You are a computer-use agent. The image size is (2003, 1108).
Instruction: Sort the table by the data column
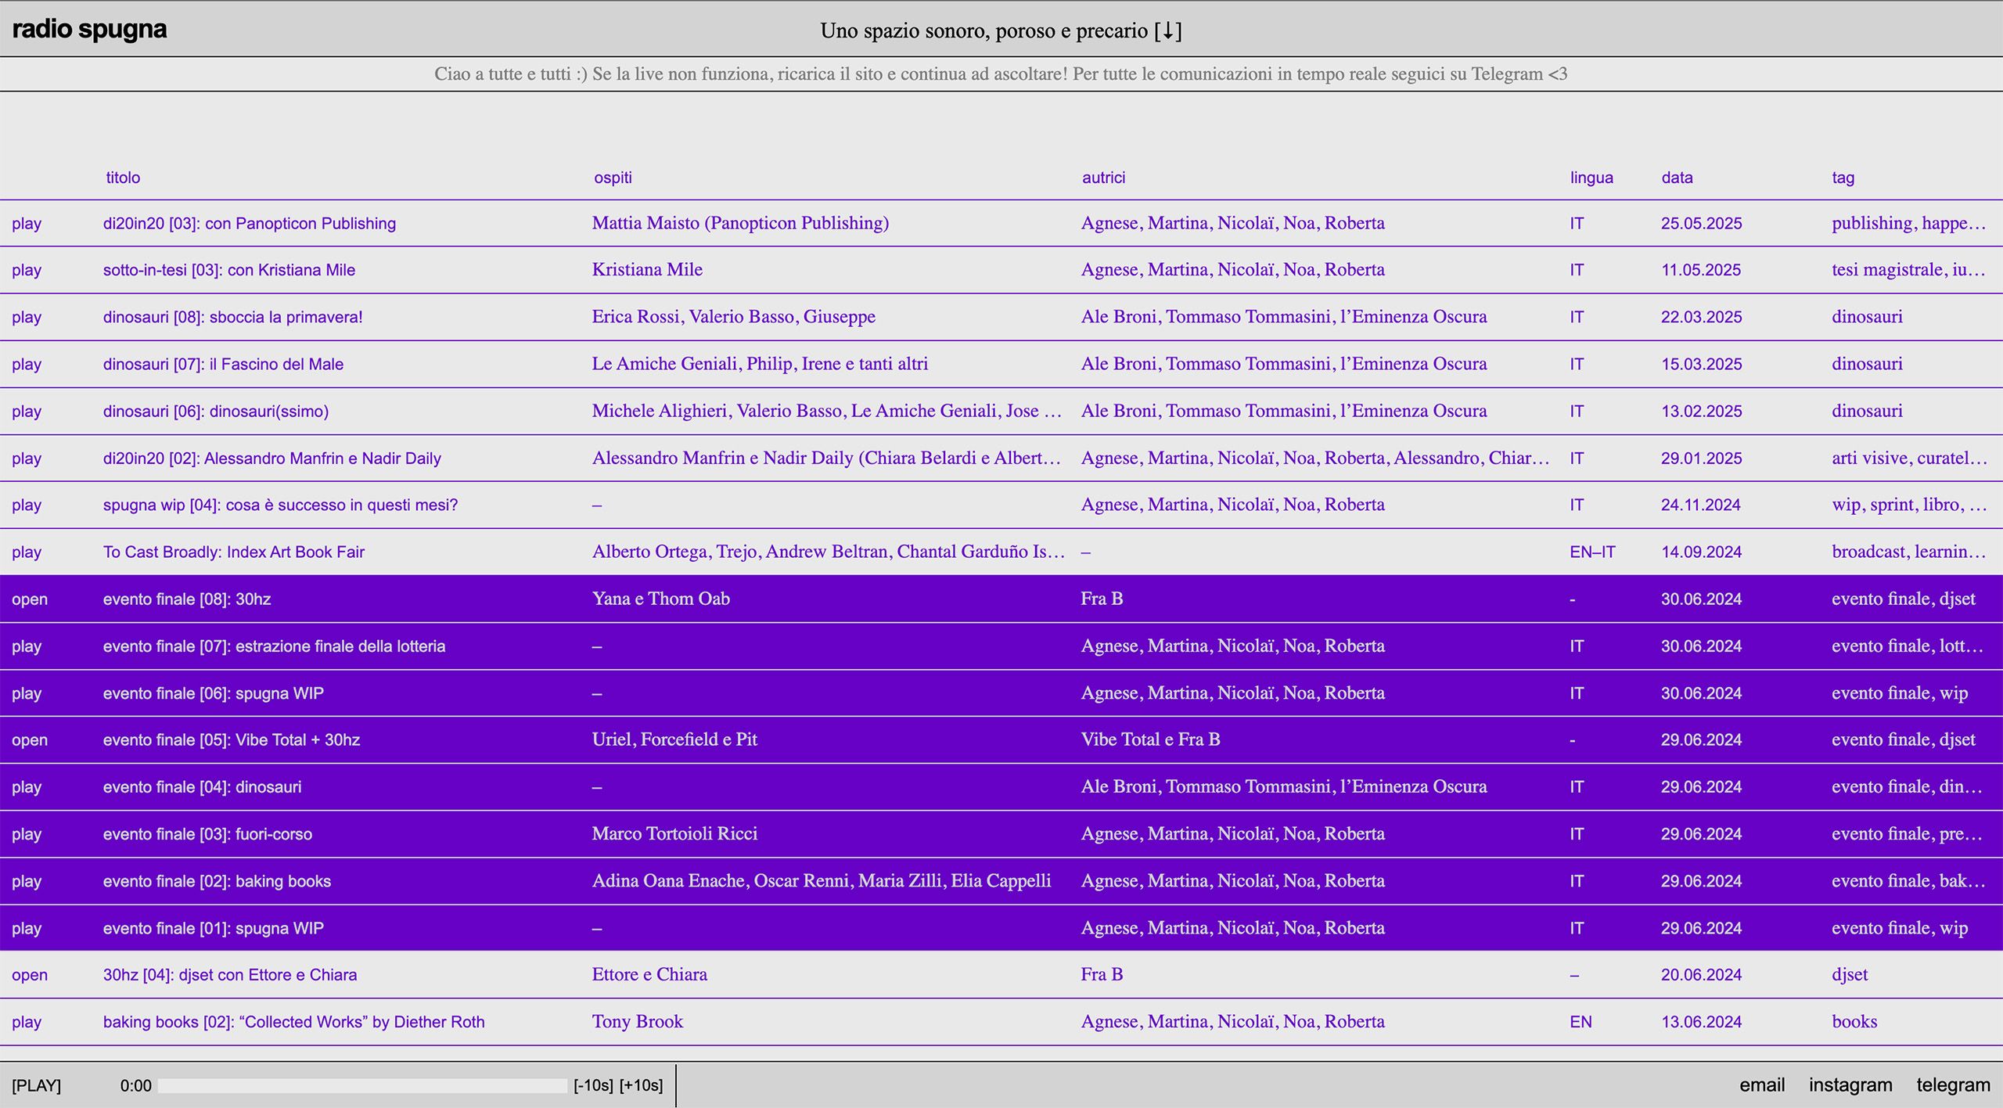(x=1677, y=178)
